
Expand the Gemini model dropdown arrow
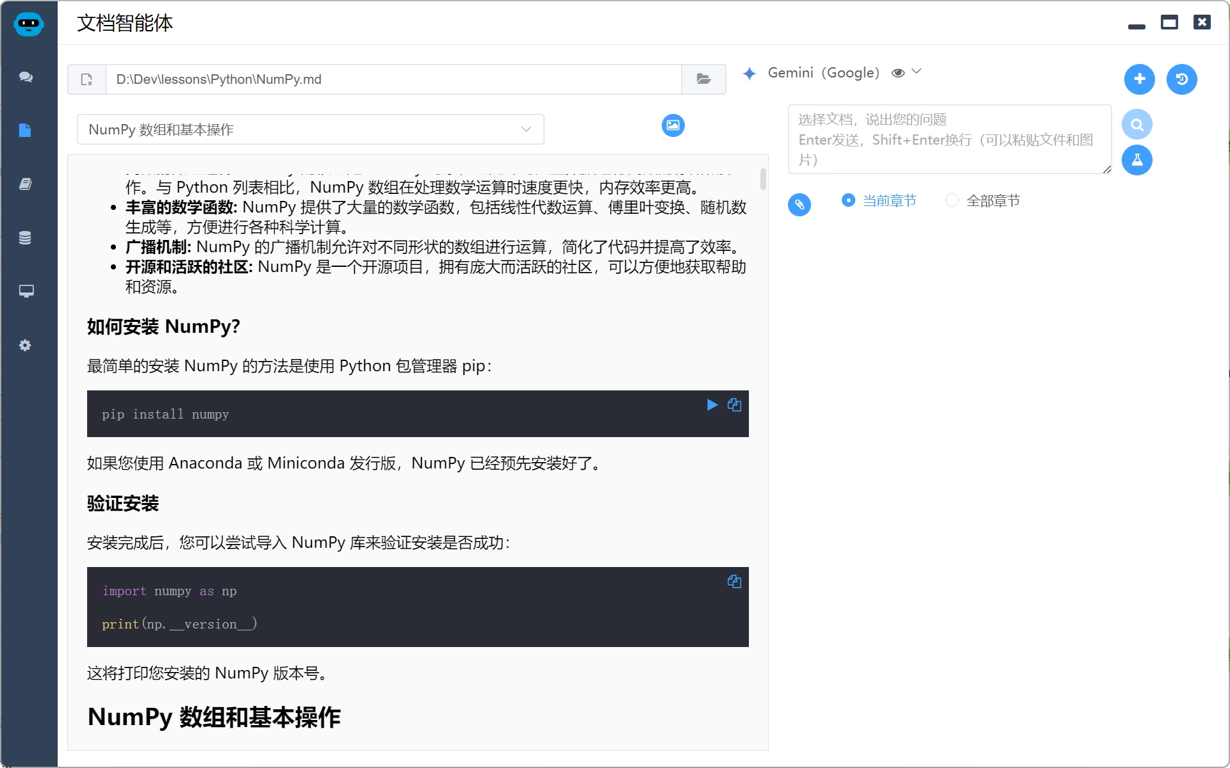point(916,72)
